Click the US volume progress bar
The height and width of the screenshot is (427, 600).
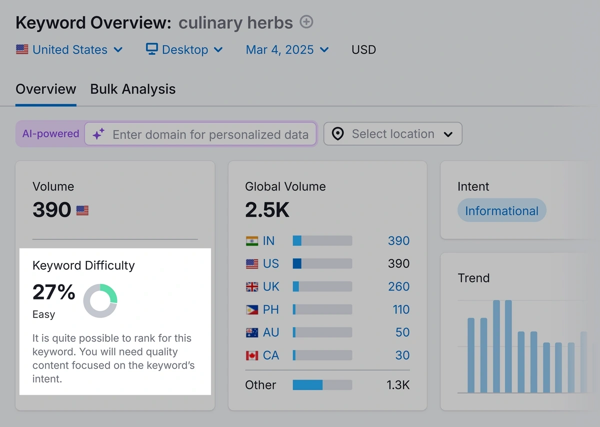[x=322, y=264]
